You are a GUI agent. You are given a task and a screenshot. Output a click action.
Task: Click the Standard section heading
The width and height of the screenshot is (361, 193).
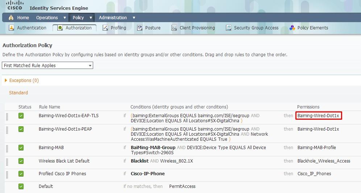18,93
